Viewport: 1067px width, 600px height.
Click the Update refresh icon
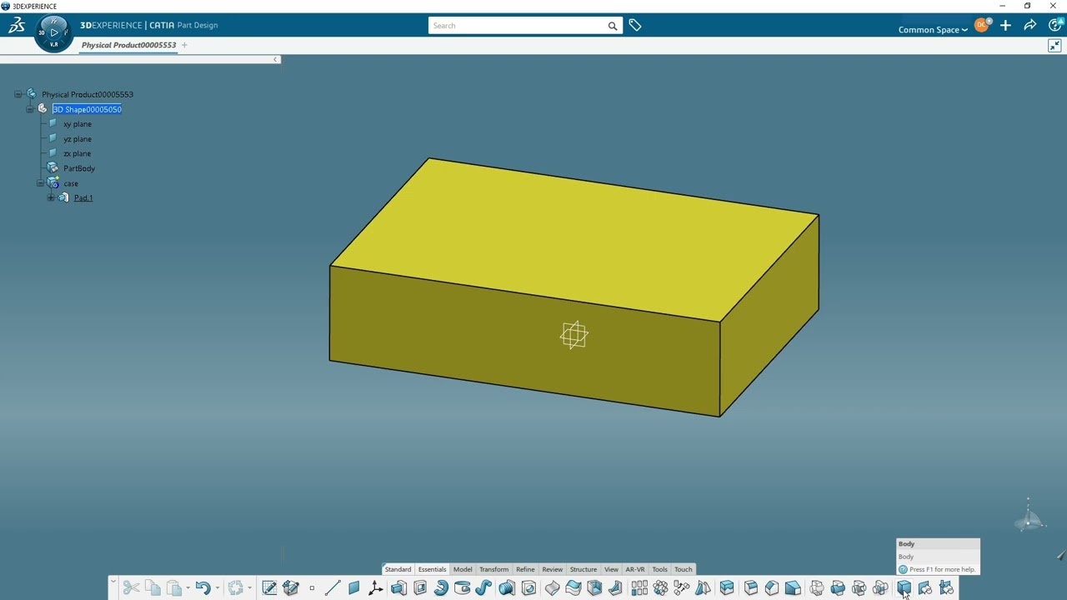[x=236, y=588]
